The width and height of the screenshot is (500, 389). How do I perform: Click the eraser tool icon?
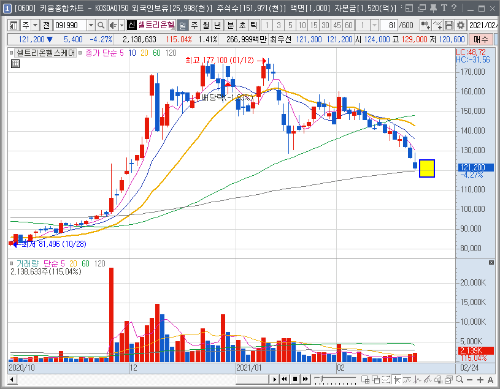pyautogui.click(x=439, y=379)
